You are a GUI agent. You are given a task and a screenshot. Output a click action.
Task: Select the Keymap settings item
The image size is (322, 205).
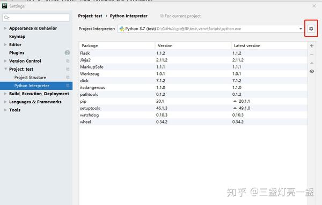click(17, 36)
